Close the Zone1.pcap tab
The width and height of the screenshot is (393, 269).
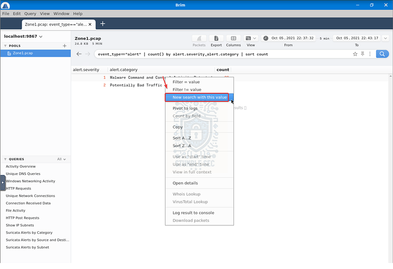[x=90, y=24]
